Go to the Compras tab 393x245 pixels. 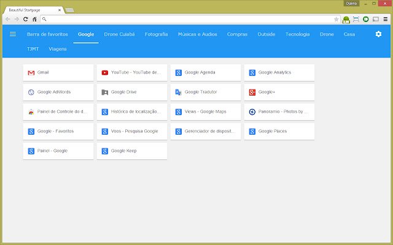[237, 34]
